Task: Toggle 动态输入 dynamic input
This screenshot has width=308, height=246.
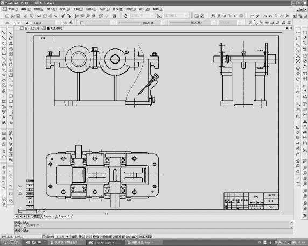Action: pyautogui.click(x=131, y=237)
